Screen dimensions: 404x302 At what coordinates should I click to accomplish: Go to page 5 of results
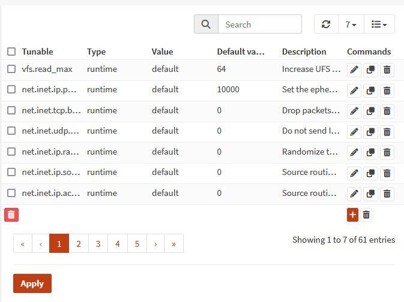[x=137, y=243]
